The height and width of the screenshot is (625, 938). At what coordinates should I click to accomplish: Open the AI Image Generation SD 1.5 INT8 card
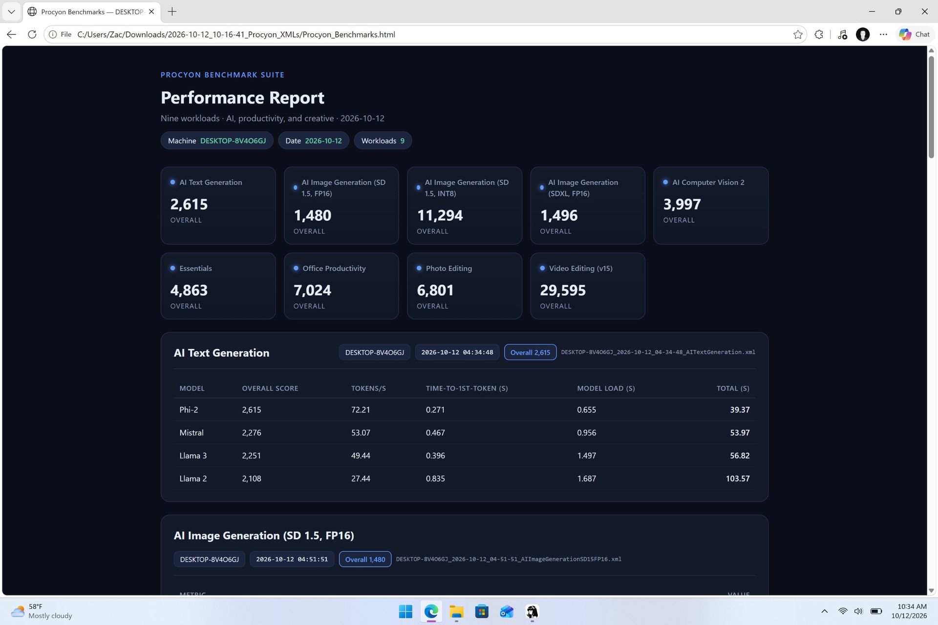pyautogui.click(x=465, y=206)
